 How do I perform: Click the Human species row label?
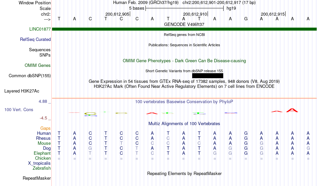click(x=44, y=133)
